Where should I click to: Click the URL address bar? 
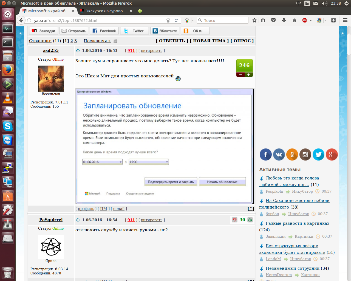[x=99, y=20]
